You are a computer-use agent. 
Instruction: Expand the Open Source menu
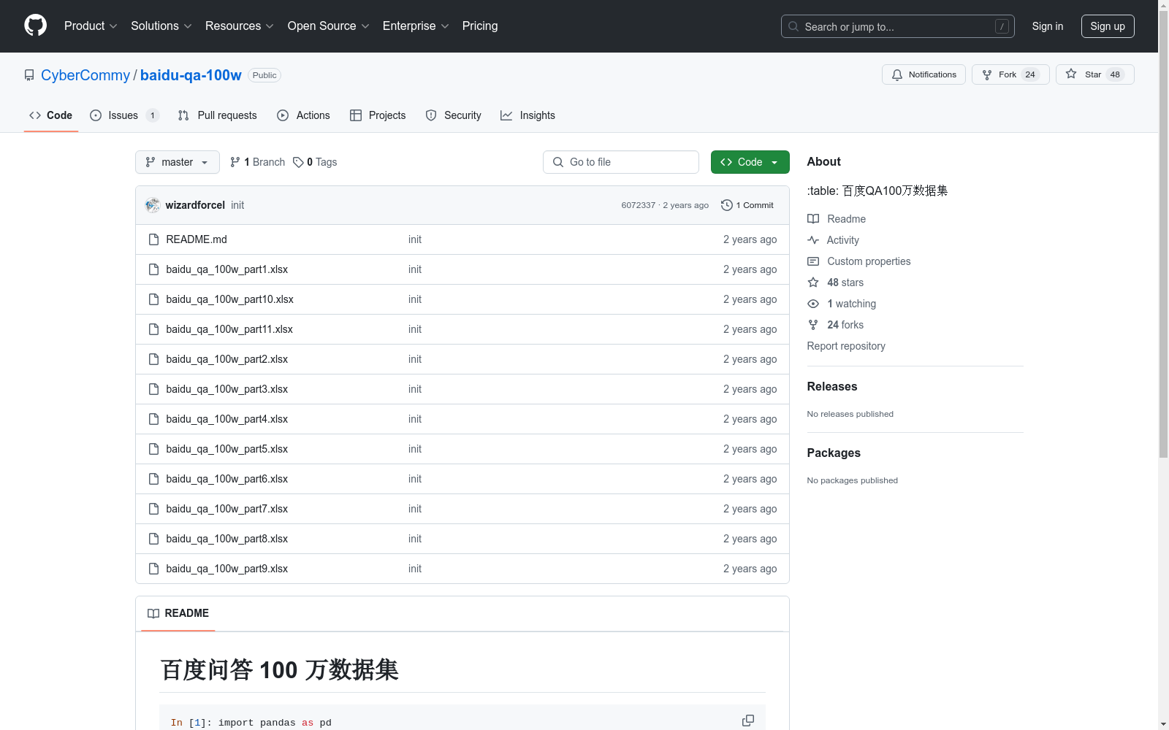(x=328, y=26)
